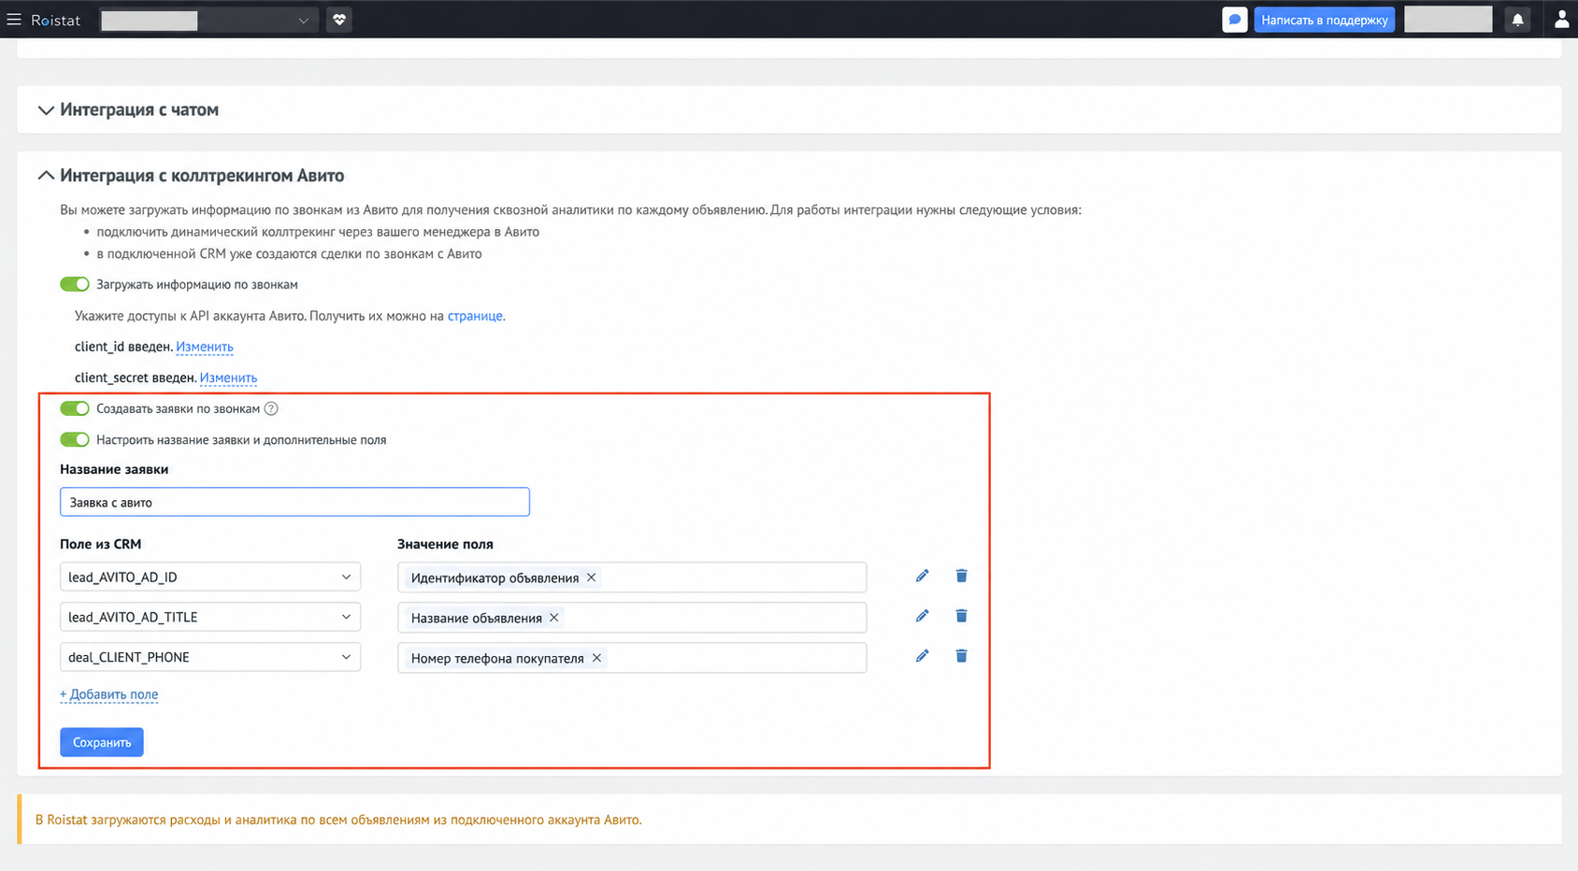1578x871 pixels.
Task: Open the lead_AVITO_AD_ID CRM field dropdown
Action: click(210, 577)
